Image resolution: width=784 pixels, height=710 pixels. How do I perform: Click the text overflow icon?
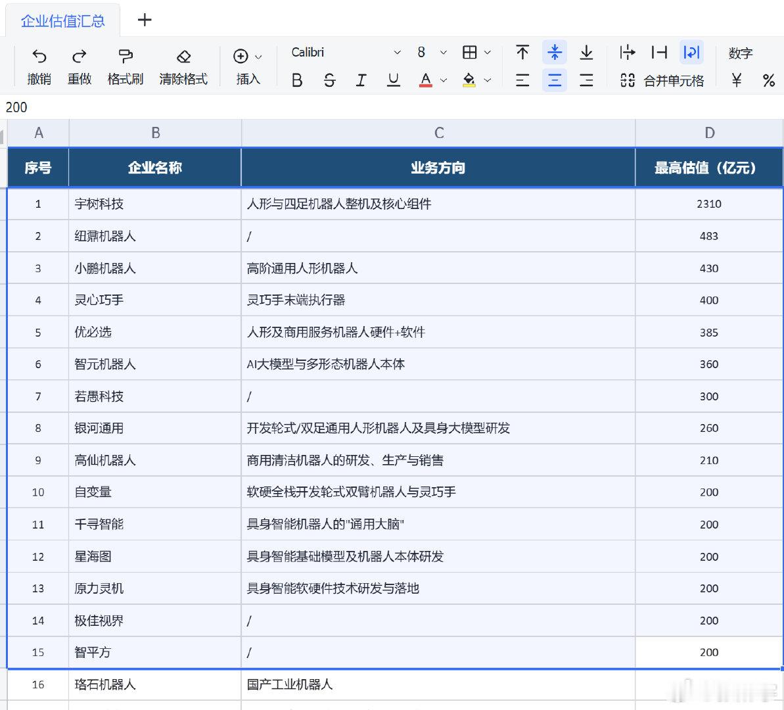tap(627, 52)
